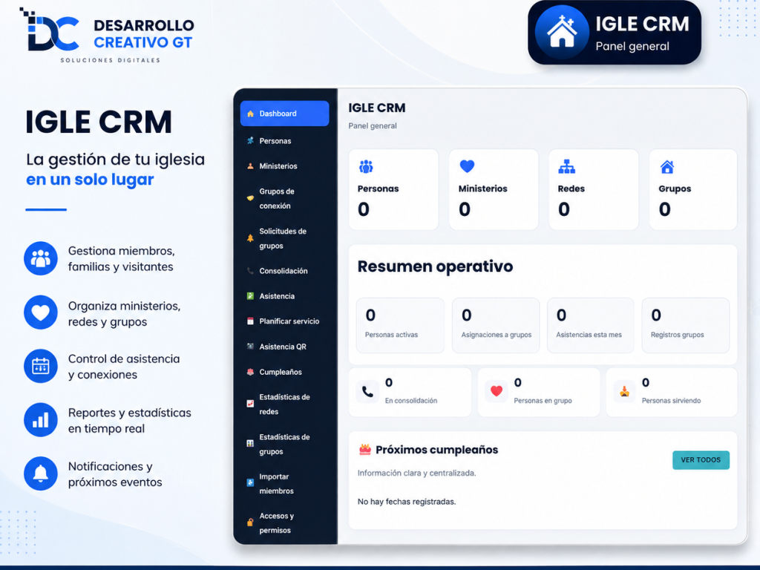760x570 pixels.
Task: Click the 'Panel general' subtitle under IGLE CRM
Action: [x=373, y=126]
